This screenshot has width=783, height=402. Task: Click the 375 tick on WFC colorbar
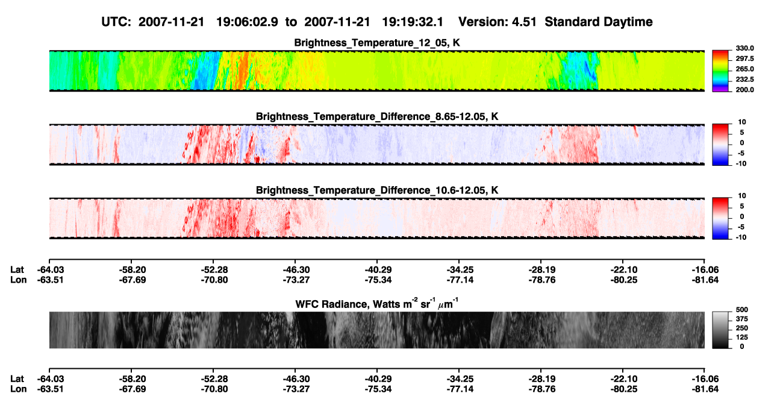pos(742,319)
